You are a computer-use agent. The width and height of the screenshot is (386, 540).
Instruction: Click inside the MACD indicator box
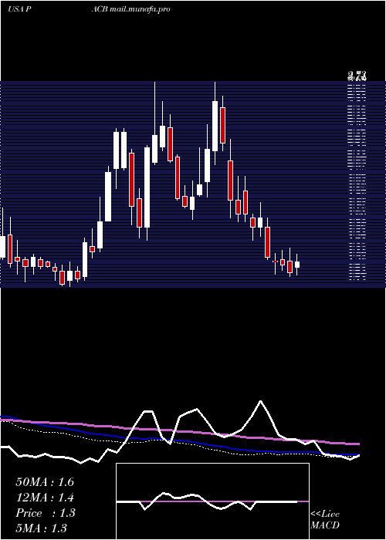212,501
